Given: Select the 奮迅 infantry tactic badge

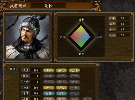Looking at the screenshot, I should coord(74,70).
